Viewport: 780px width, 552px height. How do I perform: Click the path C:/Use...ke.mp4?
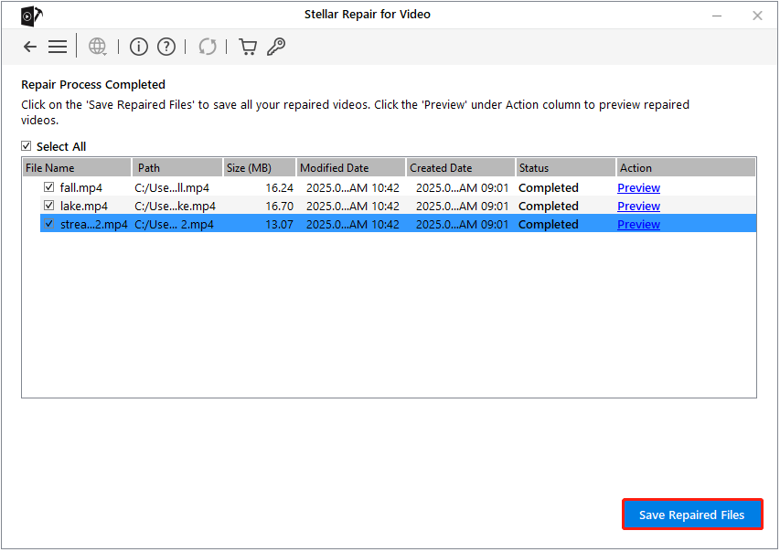pos(175,206)
